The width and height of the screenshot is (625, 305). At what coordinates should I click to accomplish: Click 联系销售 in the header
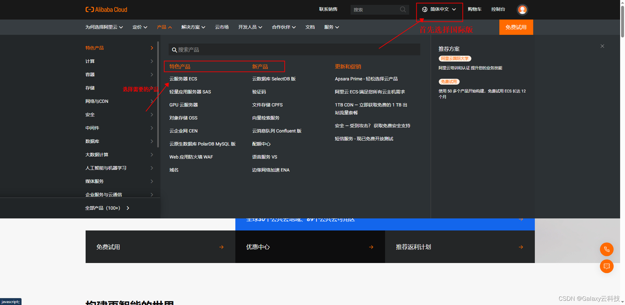tap(328, 9)
